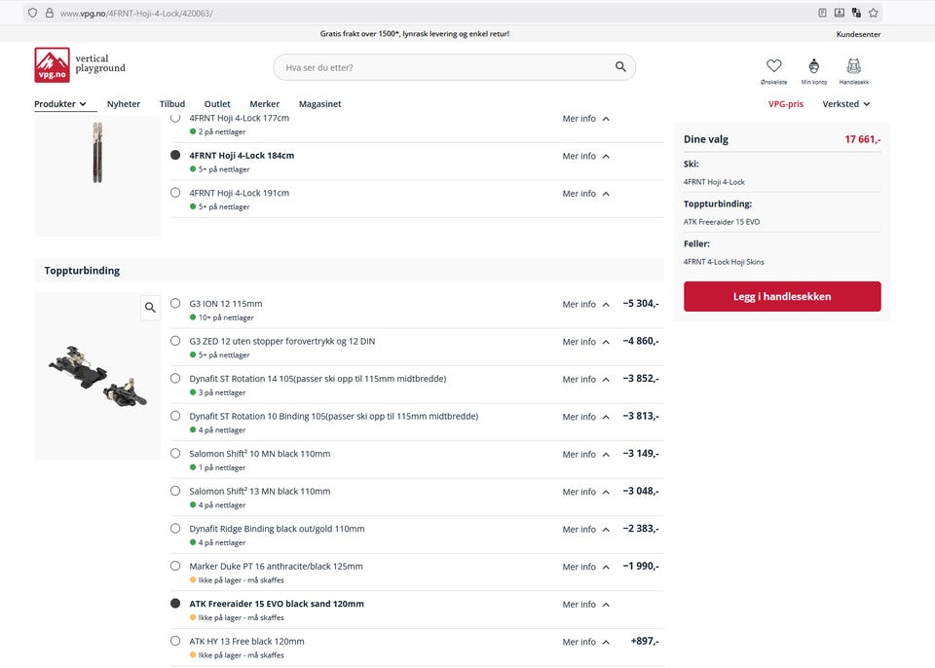The width and height of the screenshot is (935, 668).
Task: Open the Kundesenter link
Action: pos(858,34)
